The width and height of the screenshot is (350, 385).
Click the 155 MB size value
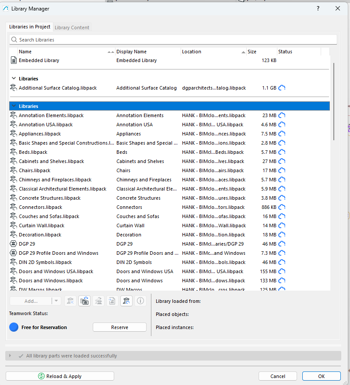[x=268, y=271]
